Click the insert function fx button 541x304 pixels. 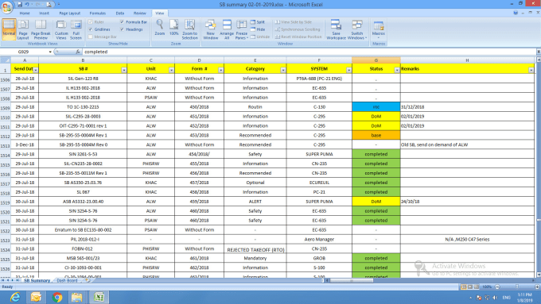pyautogui.click(x=77, y=52)
